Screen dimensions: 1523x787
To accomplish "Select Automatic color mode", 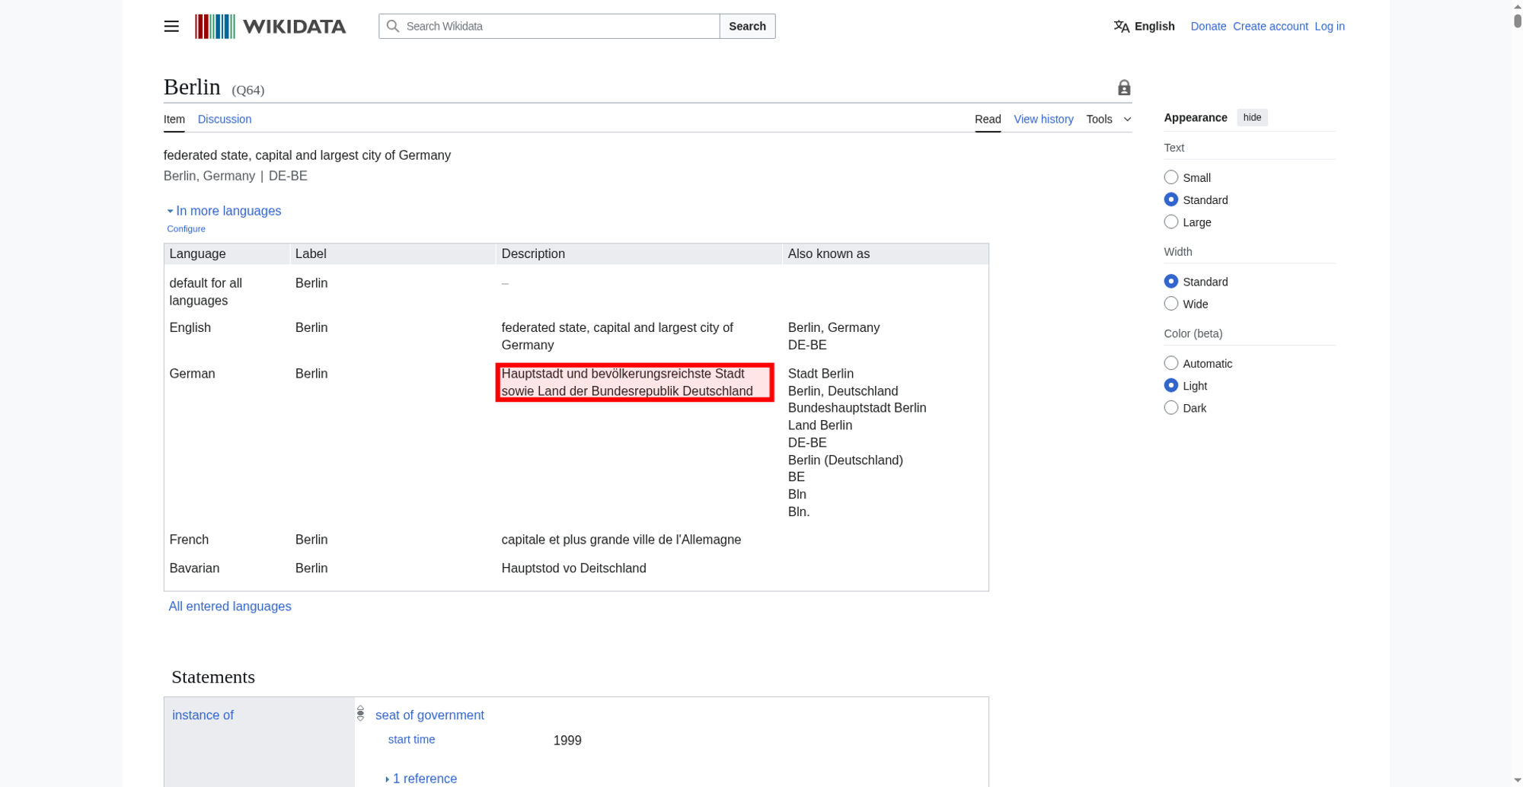I will (1171, 364).
